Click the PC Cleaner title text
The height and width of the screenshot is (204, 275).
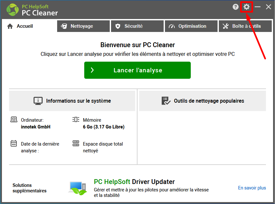(x=40, y=13)
